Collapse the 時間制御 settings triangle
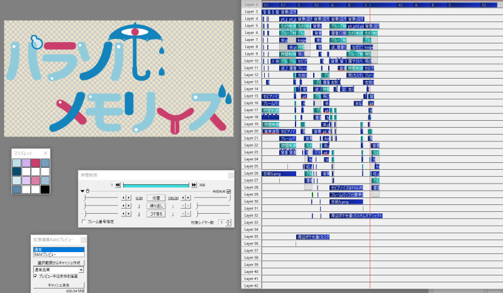The width and height of the screenshot is (503, 293). [x=82, y=191]
